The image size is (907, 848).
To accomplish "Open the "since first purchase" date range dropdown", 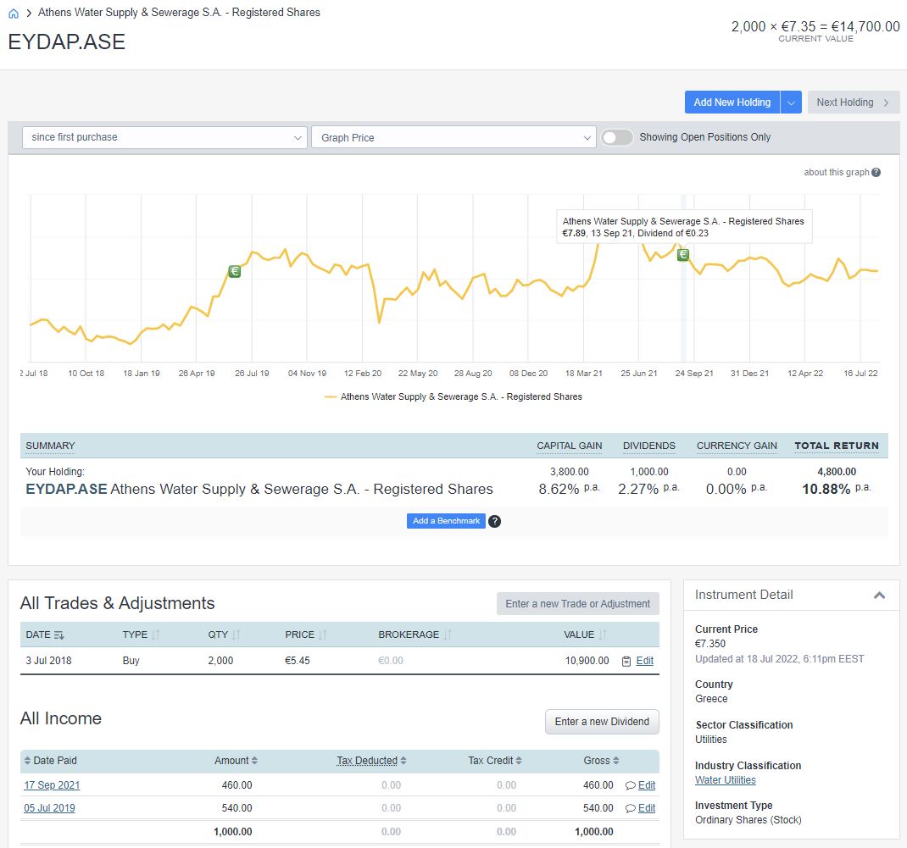I will pos(164,136).
